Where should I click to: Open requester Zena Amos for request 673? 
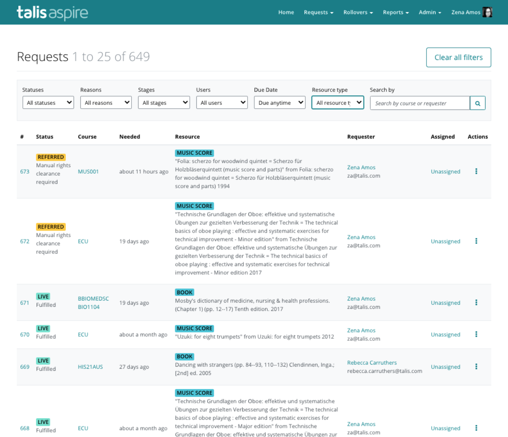coord(361,167)
